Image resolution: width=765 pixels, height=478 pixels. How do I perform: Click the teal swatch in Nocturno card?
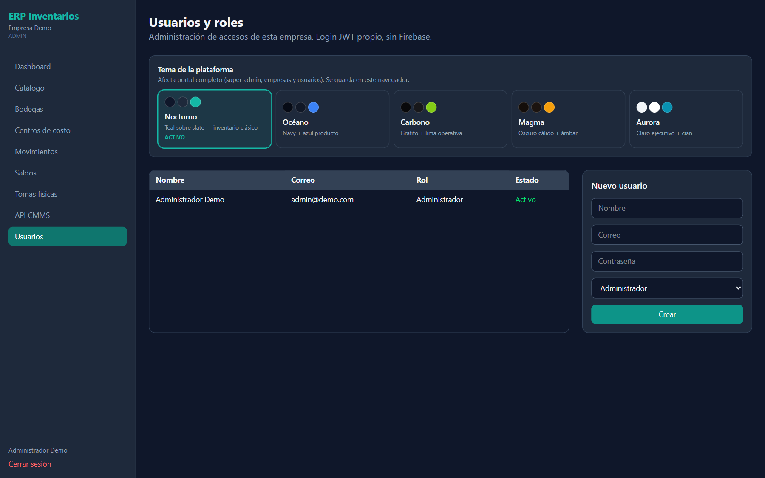(x=195, y=102)
